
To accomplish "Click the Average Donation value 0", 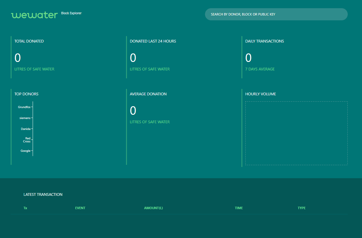I will (133, 110).
